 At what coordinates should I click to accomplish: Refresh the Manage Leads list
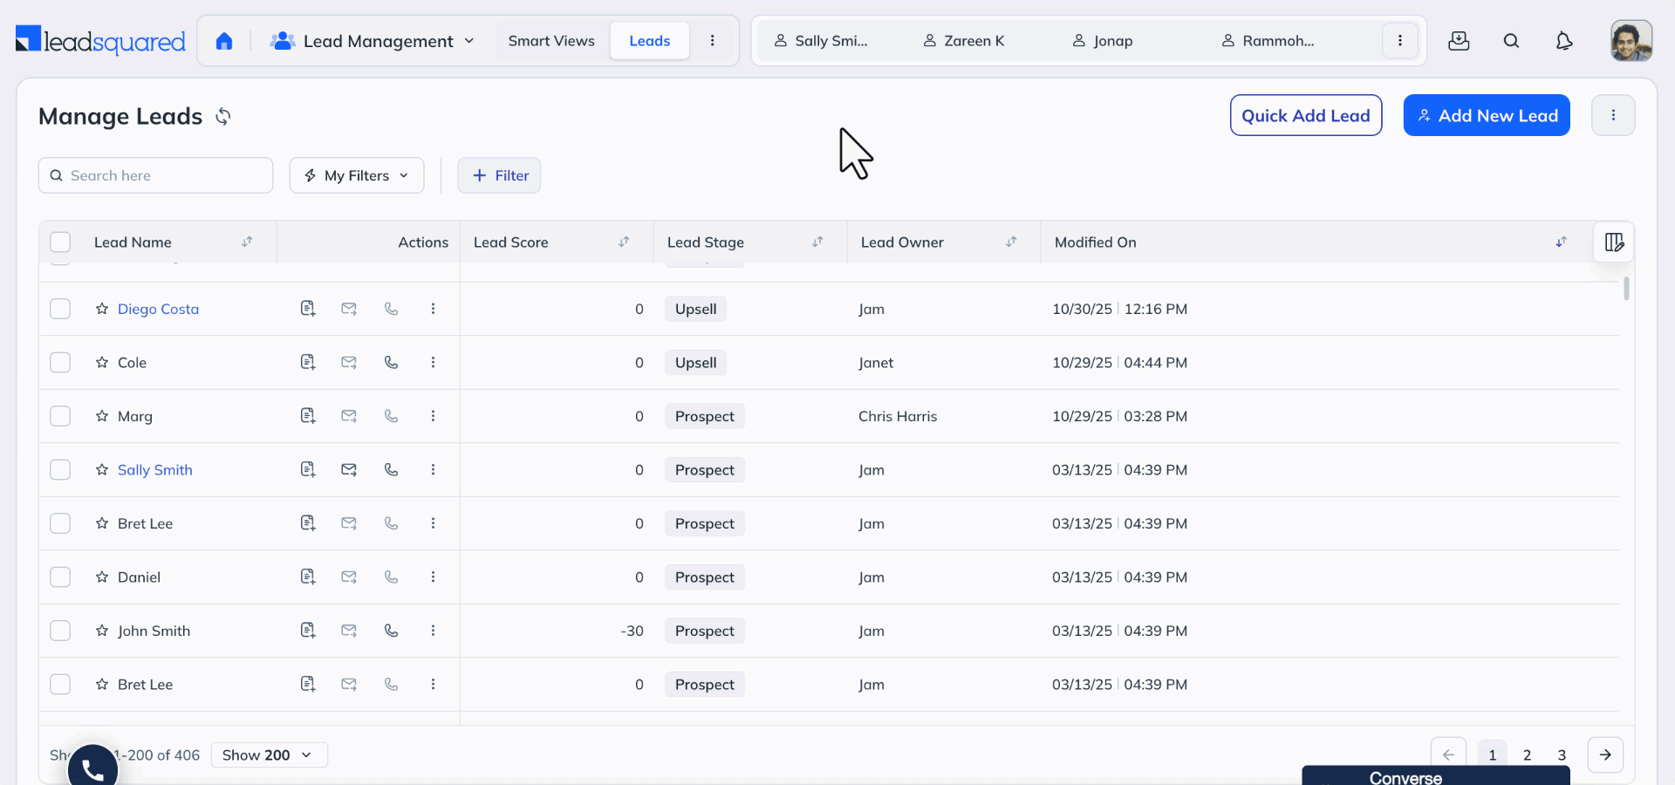(223, 116)
